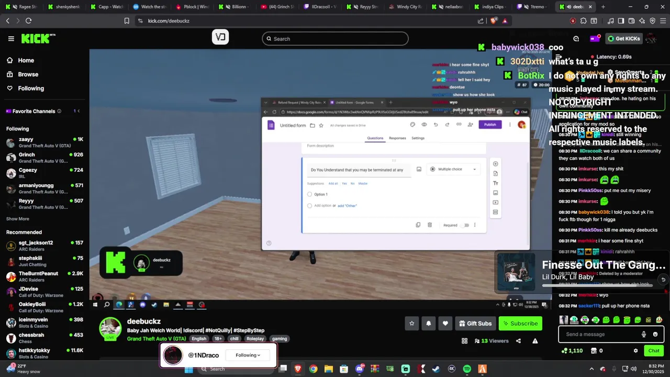670x377 pixels.
Task: Collapse the Favorite Channels section
Action: pos(79,111)
